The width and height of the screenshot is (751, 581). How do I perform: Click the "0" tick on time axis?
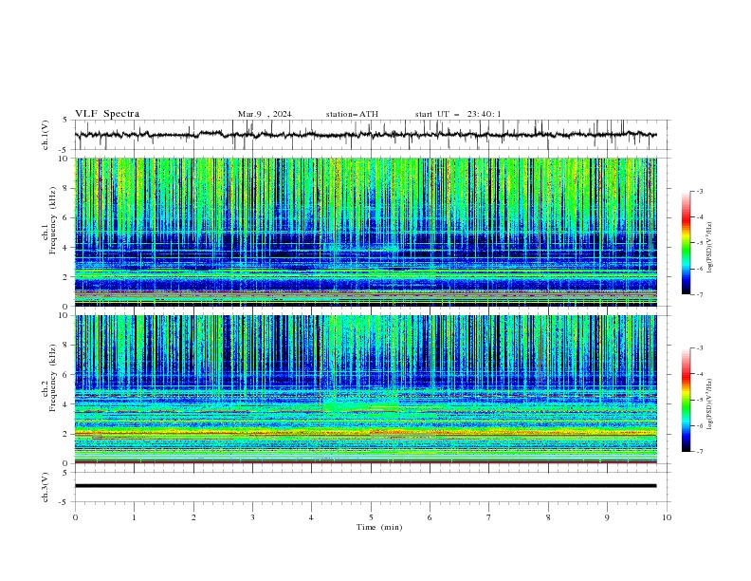(x=75, y=517)
